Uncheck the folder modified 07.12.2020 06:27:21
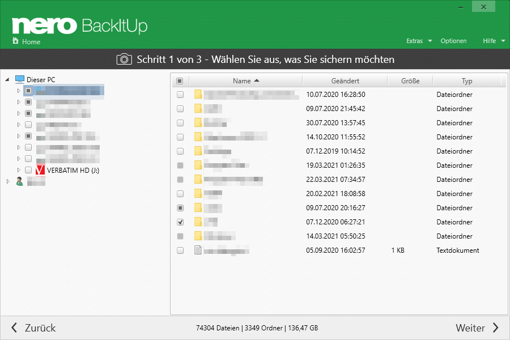510x340 pixels. (x=180, y=222)
